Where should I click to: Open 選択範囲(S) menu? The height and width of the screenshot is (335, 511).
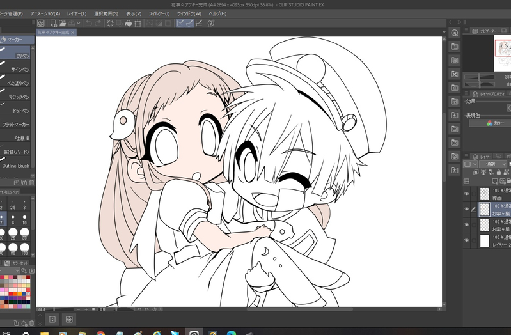point(106,13)
